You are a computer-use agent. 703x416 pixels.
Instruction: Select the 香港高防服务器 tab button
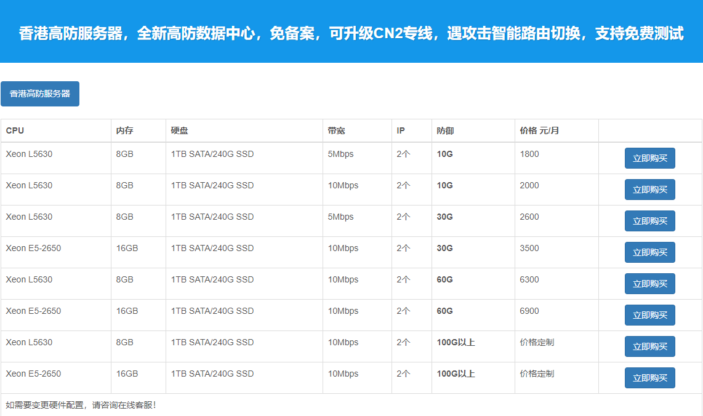point(40,94)
